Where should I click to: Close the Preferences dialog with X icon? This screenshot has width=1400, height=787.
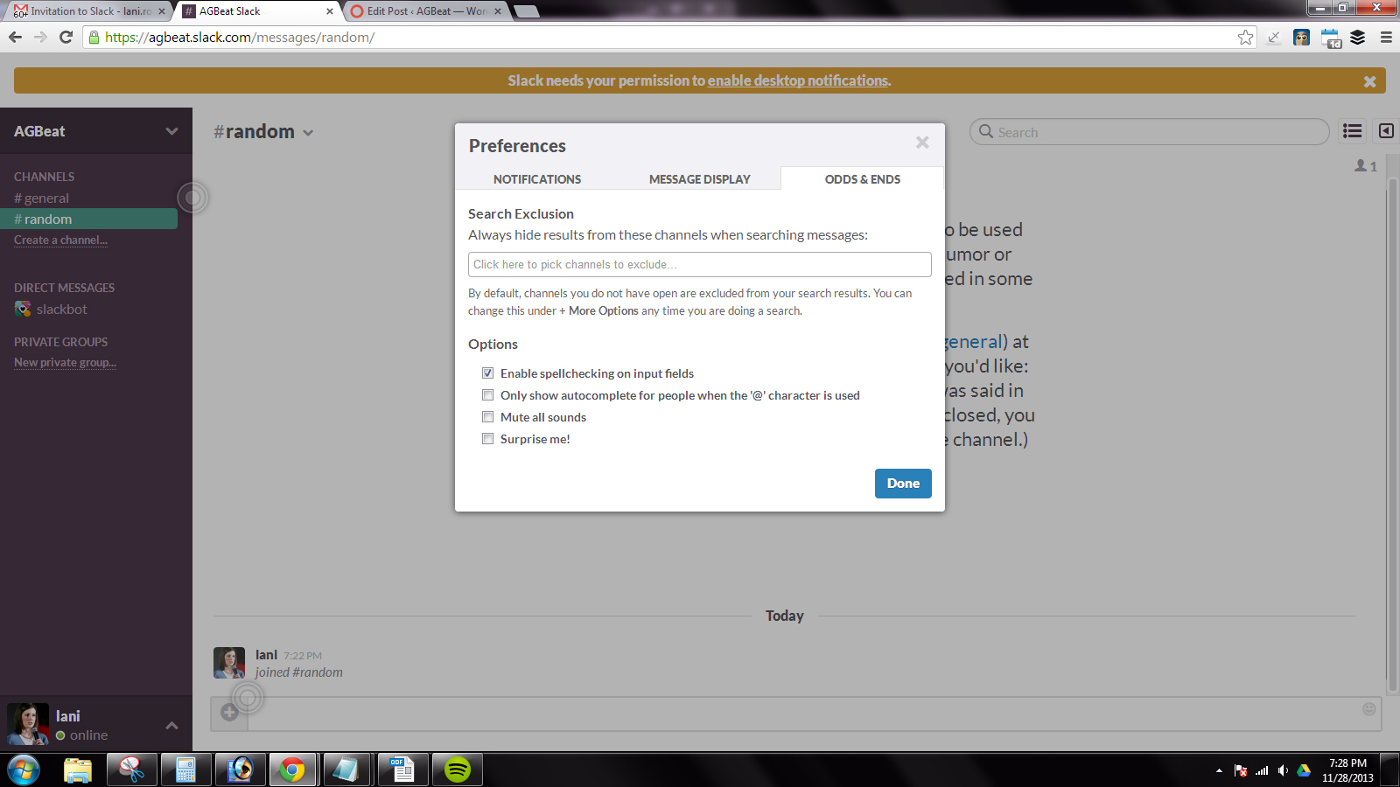[921, 143]
